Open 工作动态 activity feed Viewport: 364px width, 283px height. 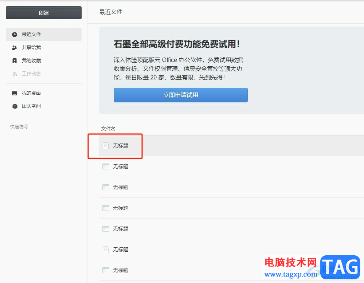tap(31, 74)
